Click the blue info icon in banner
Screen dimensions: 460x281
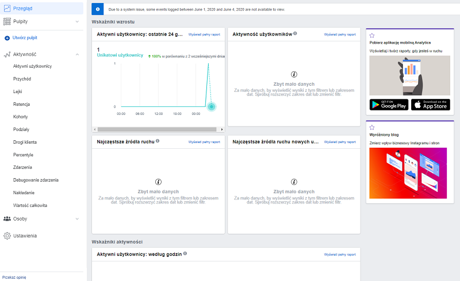pyautogui.click(x=98, y=9)
